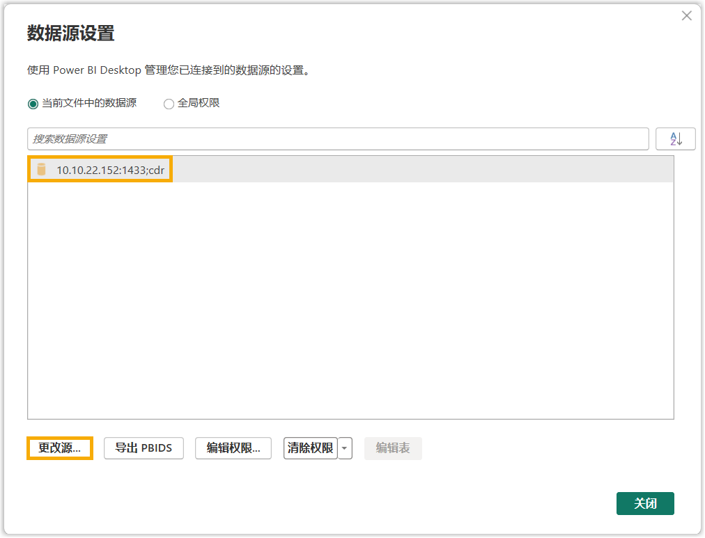Image resolution: width=705 pixels, height=538 pixels.
Task: Open the 编辑权限... dialog
Action: pyautogui.click(x=233, y=448)
